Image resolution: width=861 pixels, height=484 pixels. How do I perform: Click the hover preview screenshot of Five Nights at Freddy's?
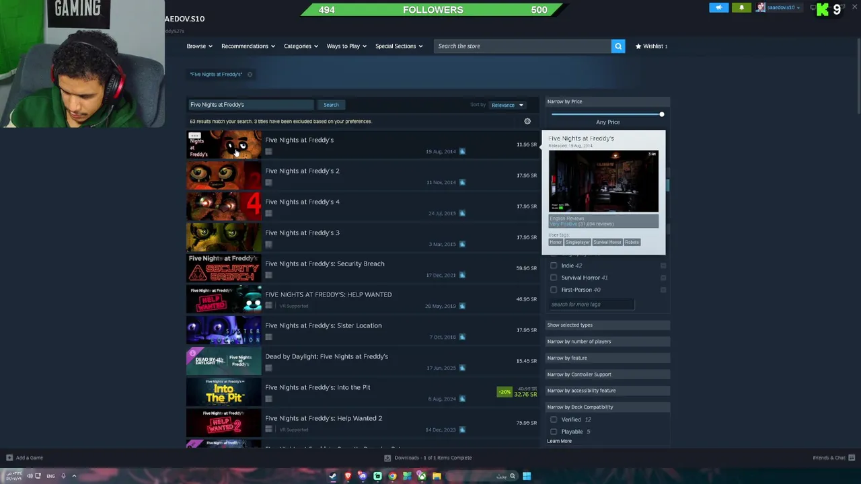pos(603,182)
